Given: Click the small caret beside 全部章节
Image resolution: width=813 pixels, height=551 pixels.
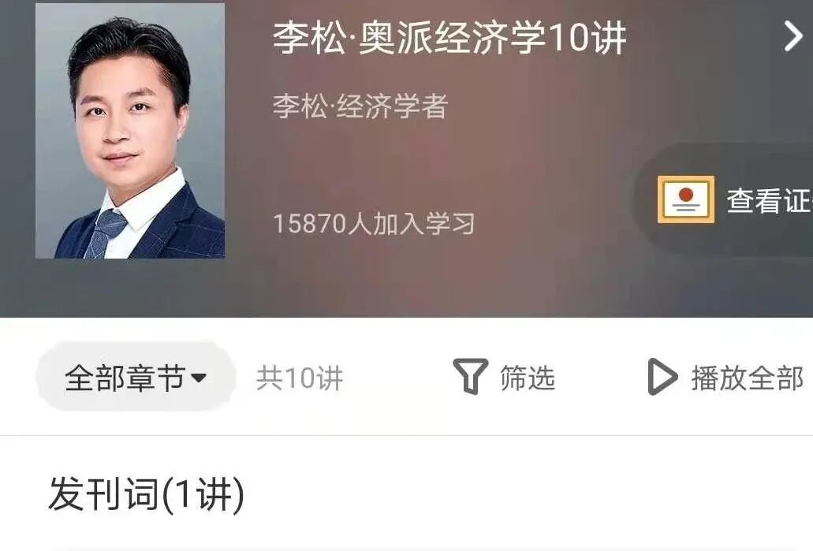Looking at the screenshot, I should pos(199,378).
